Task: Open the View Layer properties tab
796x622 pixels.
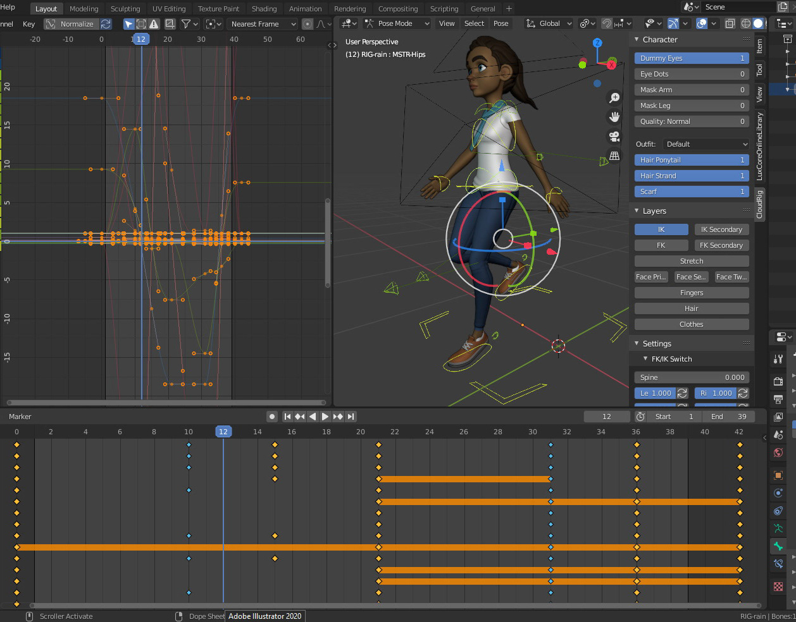Action: pos(778,417)
